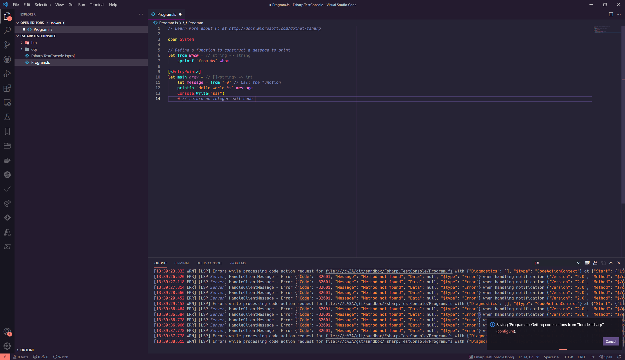Viewport: 625px width, 360px height.
Task: Switch to the PROBLEMS tab
Action: coord(237,263)
